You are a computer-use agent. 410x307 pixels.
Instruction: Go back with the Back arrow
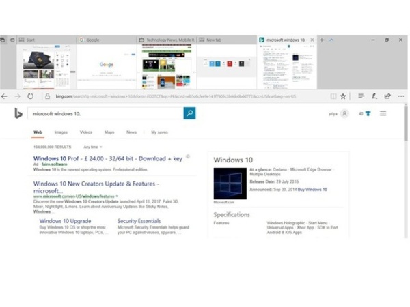click(x=5, y=96)
